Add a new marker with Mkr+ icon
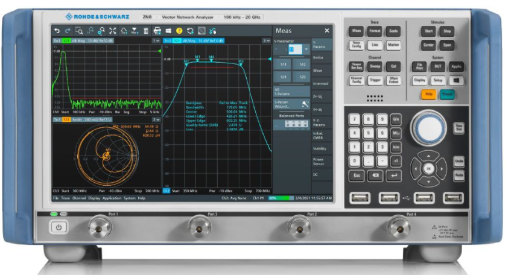The width and height of the screenshot is (505, 275). click(135, 31)
